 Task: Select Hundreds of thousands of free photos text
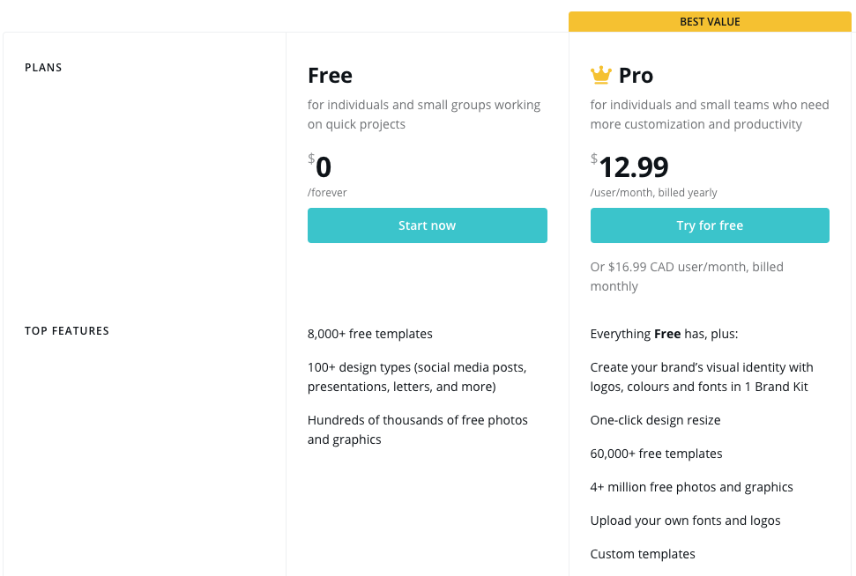coord(418,430)
